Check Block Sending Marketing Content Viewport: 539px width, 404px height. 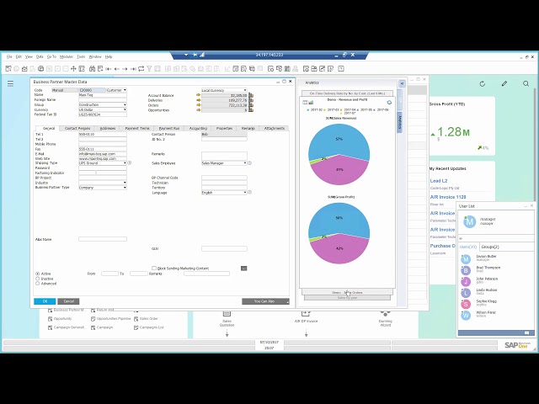point(154,268)
